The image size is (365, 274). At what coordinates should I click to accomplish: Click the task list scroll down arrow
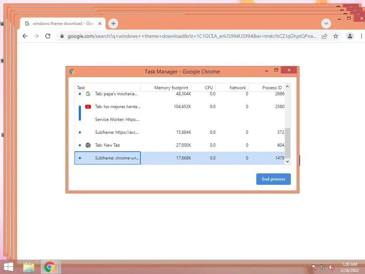(287, 162)
